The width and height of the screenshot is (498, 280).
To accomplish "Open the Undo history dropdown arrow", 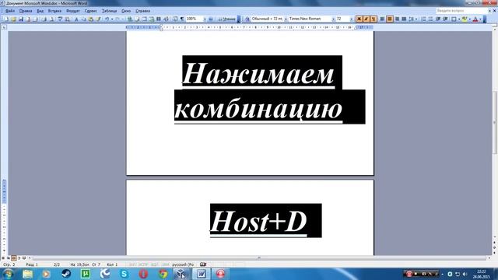I will click(x=112, y=19).
